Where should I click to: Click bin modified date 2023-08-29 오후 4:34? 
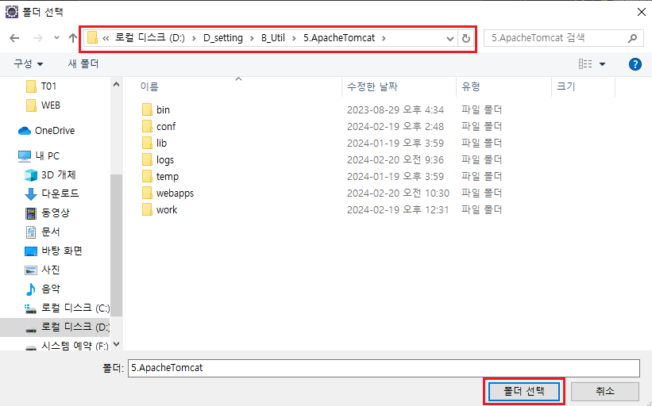(395, 110)
